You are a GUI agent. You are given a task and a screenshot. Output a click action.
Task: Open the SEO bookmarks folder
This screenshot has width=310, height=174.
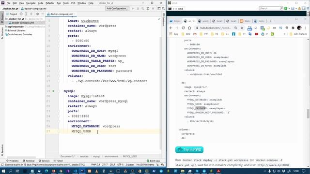(x=186, y=34)
